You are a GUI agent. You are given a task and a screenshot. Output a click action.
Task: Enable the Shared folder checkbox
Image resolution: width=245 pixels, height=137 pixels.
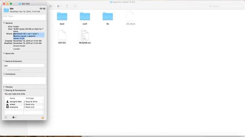(x=11, y=46)
